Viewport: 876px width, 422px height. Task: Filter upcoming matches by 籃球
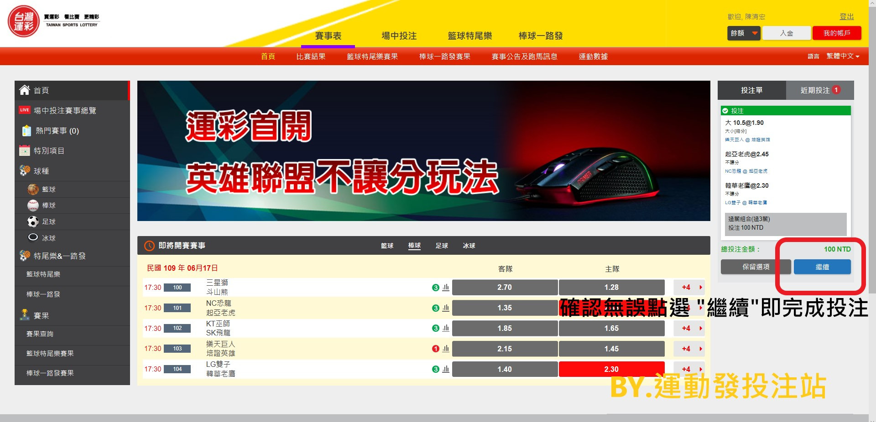(x=387, y=246)
